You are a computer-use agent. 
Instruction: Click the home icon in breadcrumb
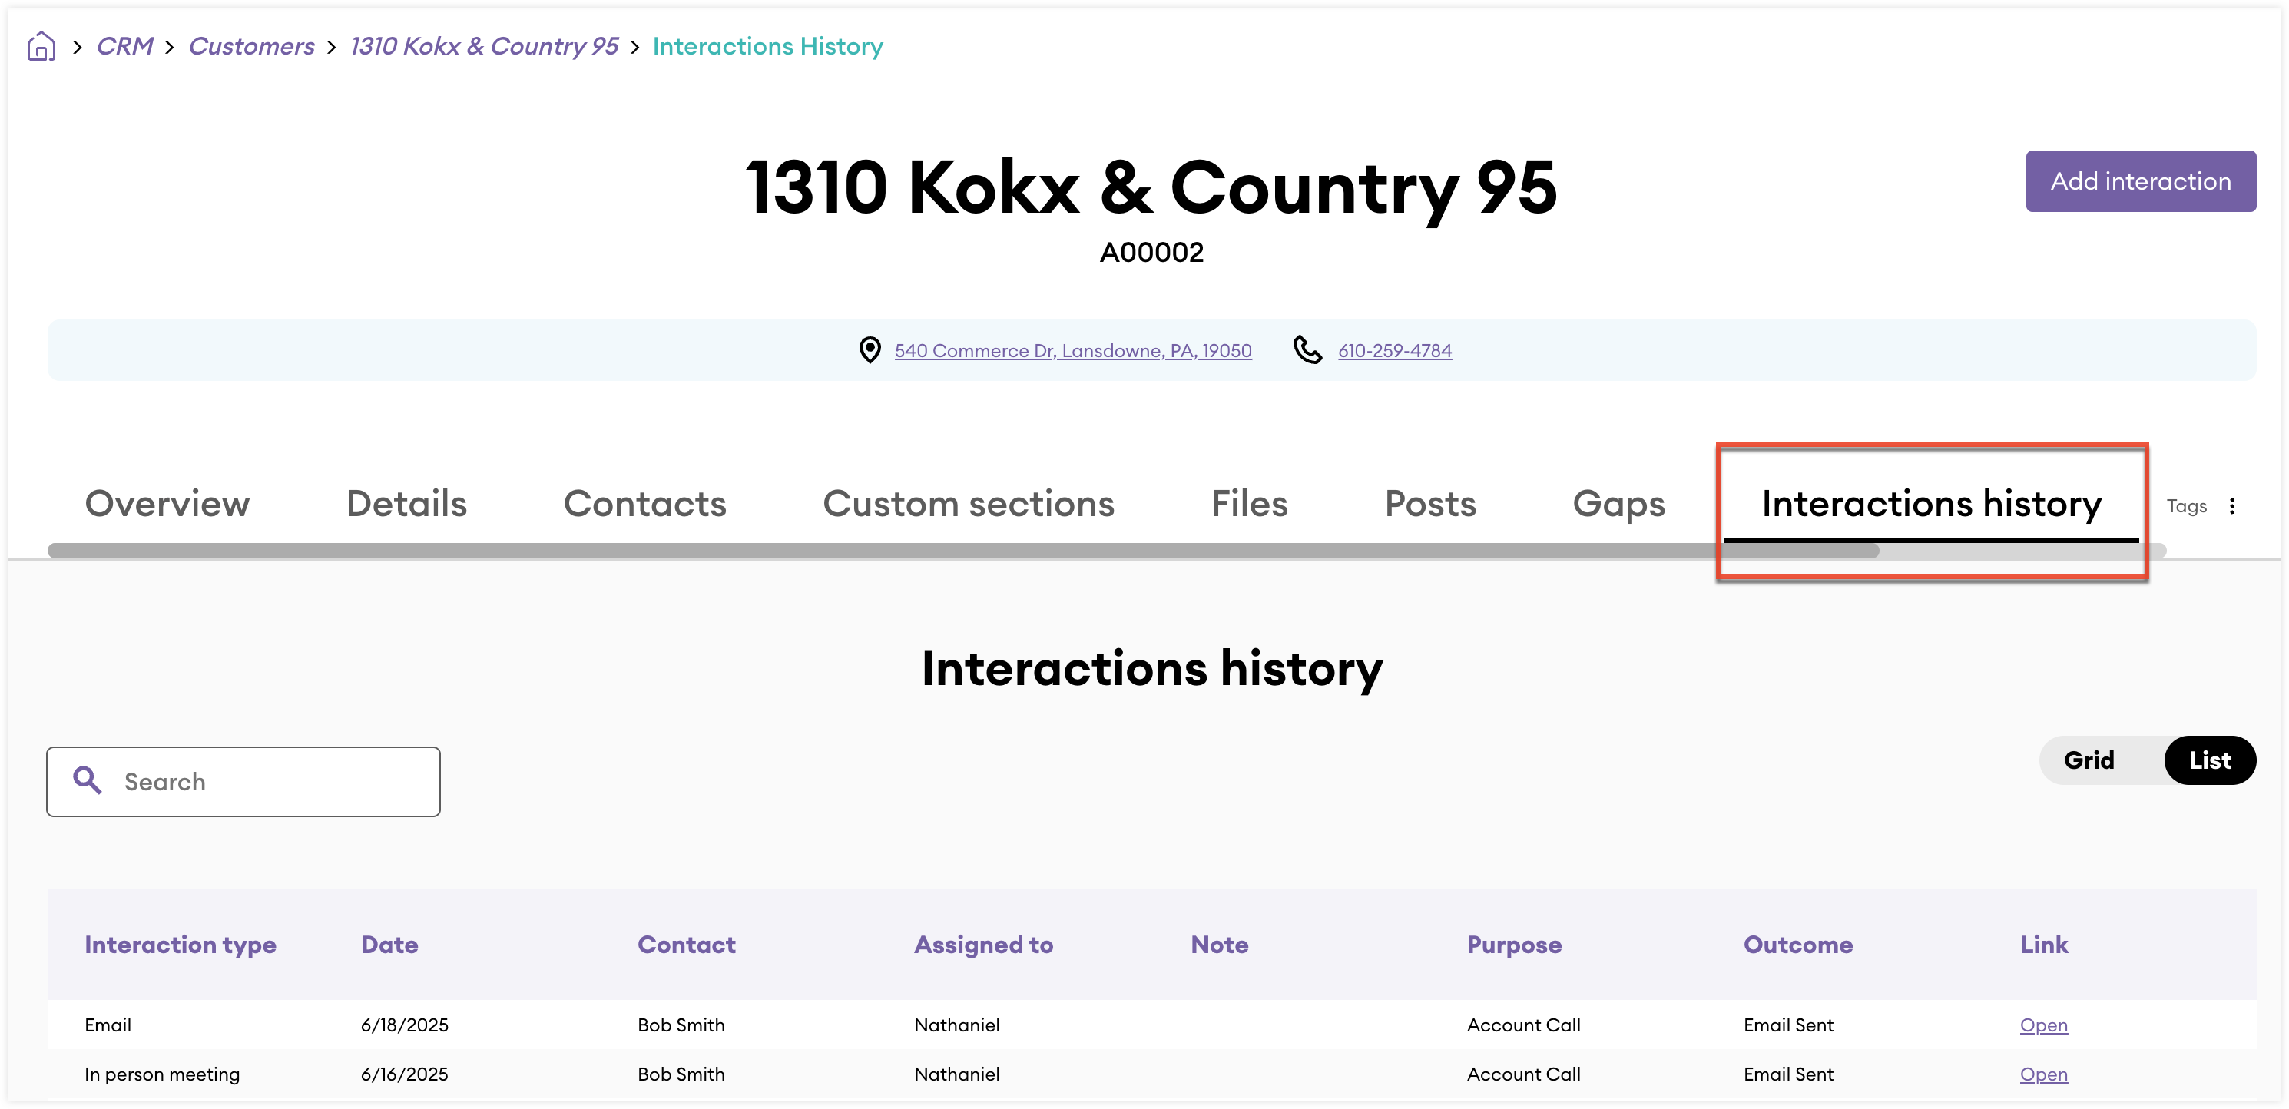click(x=41, y=46)
